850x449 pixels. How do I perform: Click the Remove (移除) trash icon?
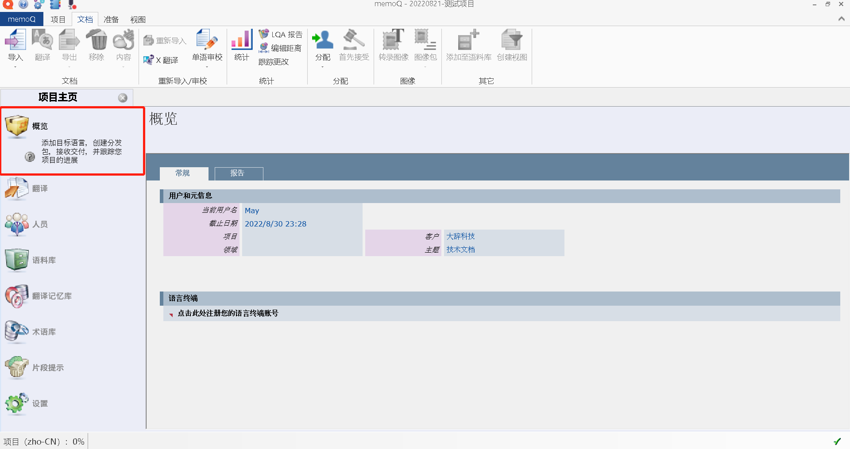[x=97, y=40]
